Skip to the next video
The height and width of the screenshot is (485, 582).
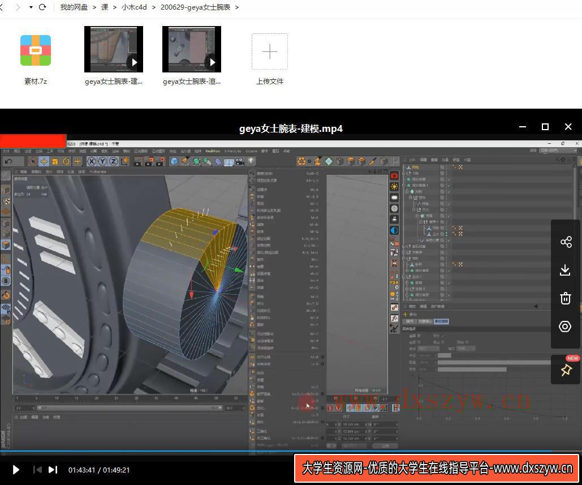(53, 470)
